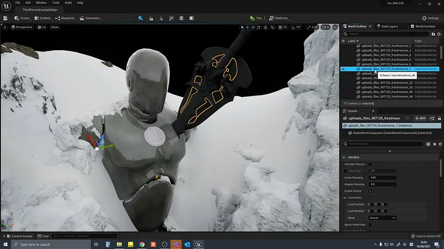
Task: Click the favorites star icon in Details
Action: [434, 144]
